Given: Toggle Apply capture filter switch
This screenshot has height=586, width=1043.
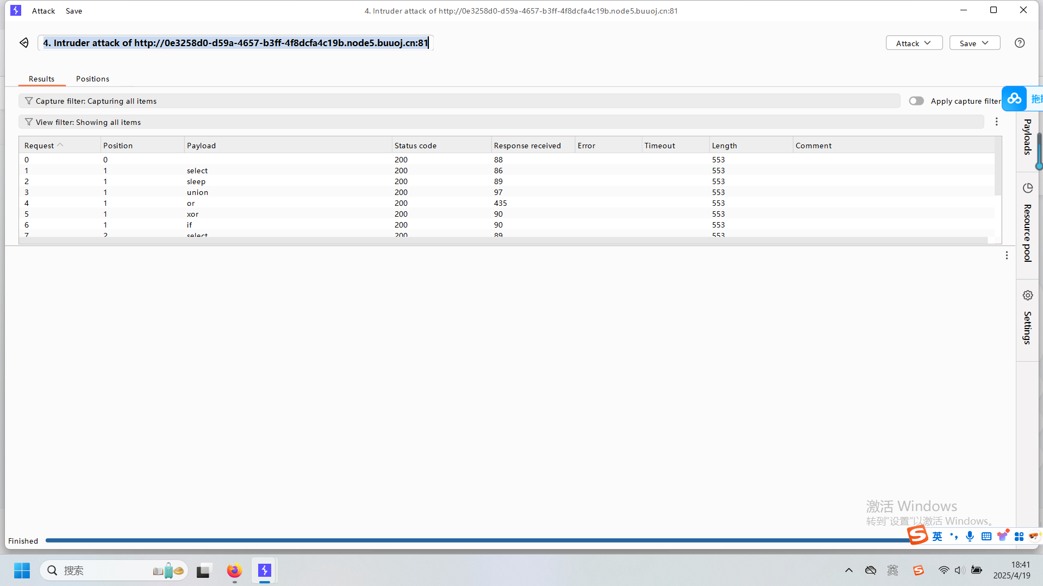Looking at the screenshot, I should click(916, 101).
